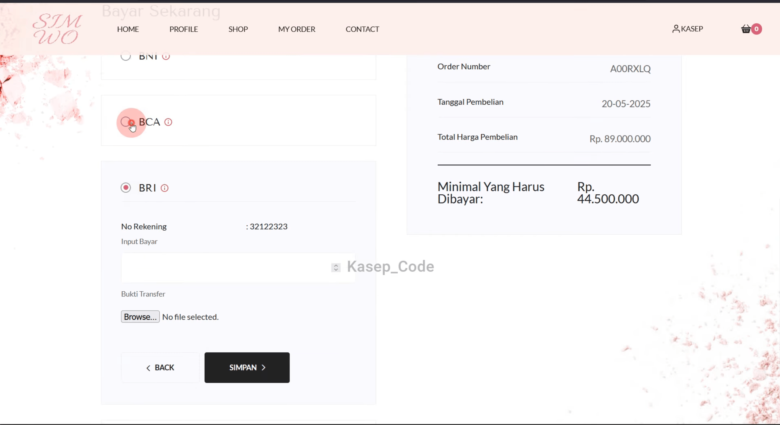Click the 'Input Bayar' label
780x425 pixels.
pos(139,242)
